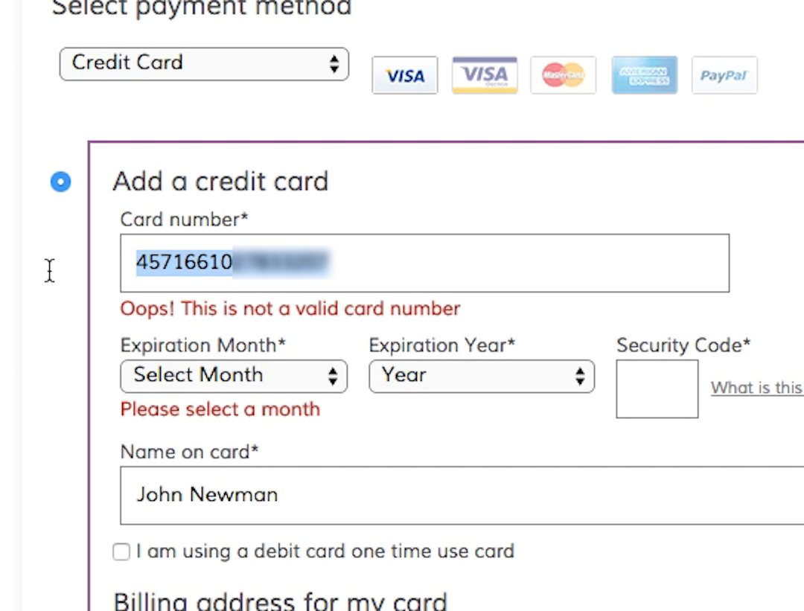Select the Add a credit card radio button

pyautogui.click(x=60, y=182)
